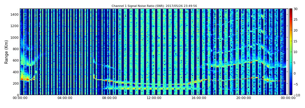Click the colorbar label 15
The height and width of the screenshot is (108, 305).
(295, 41)
